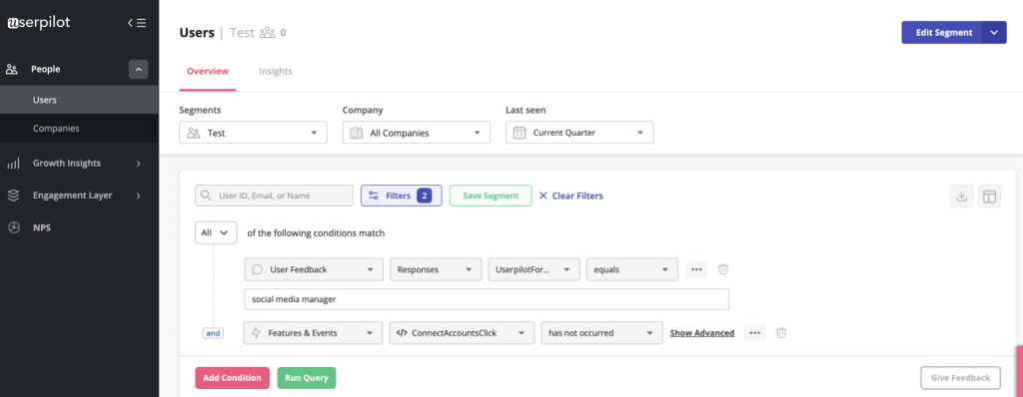Open more options for Features & Events condition
Image resolution: width=1023 pixels, height=397 pixels.
click(755, 332)
